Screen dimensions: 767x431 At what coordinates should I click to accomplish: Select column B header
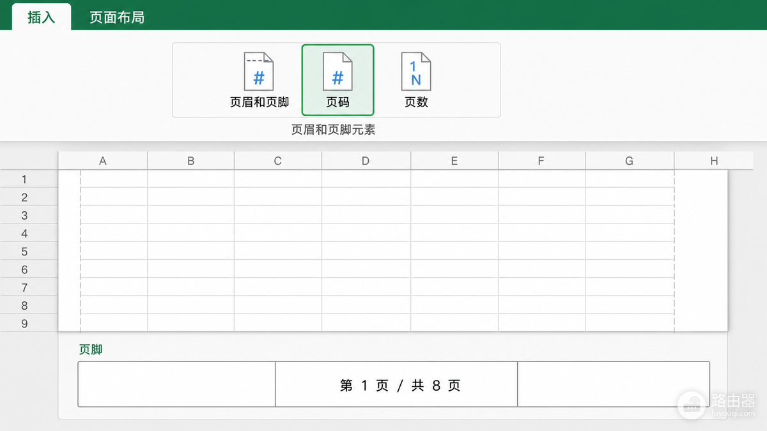pyautogui.click(x=190, y=161)
